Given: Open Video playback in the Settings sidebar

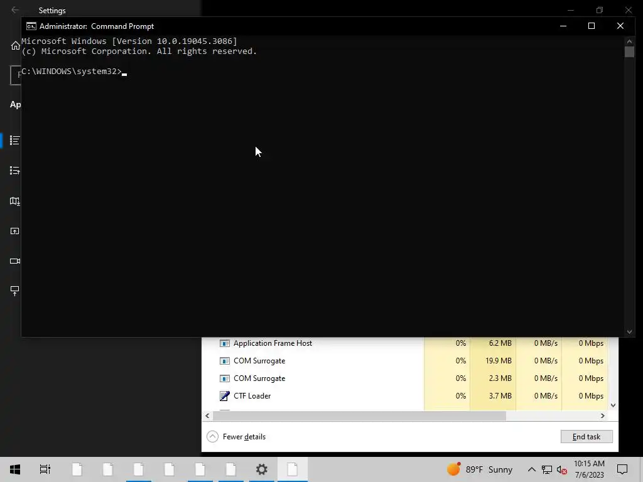Looking at the screenshot, I should tap(15, 261).
